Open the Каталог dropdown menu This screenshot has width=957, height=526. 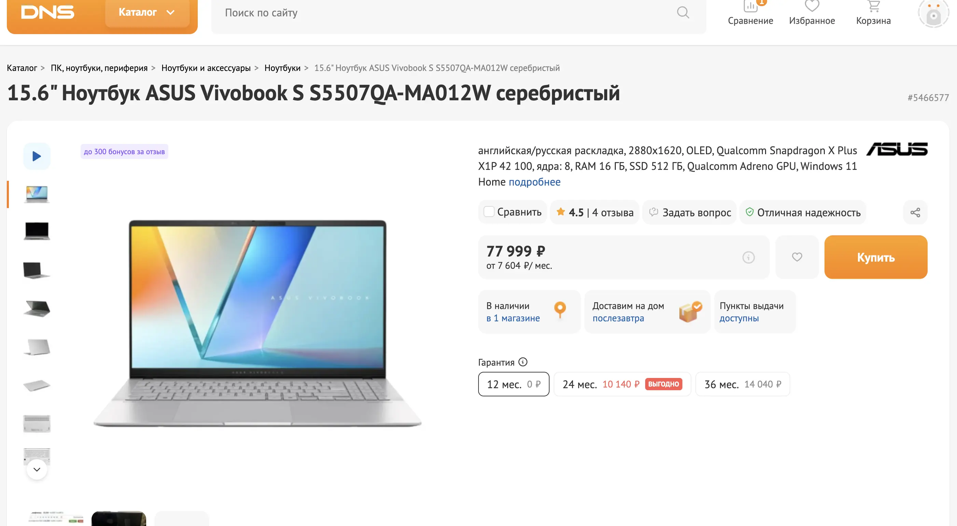coord(147,13)
